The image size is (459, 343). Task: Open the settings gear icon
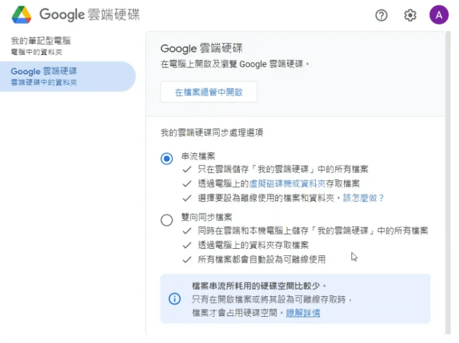tap(410, 15)
